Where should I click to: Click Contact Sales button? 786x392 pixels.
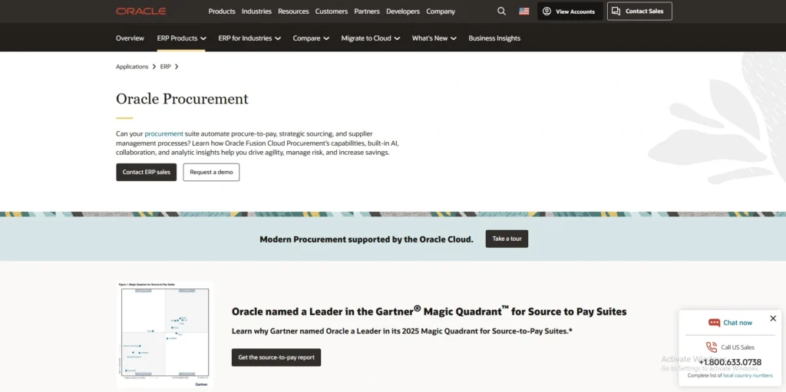click(639, 11)
